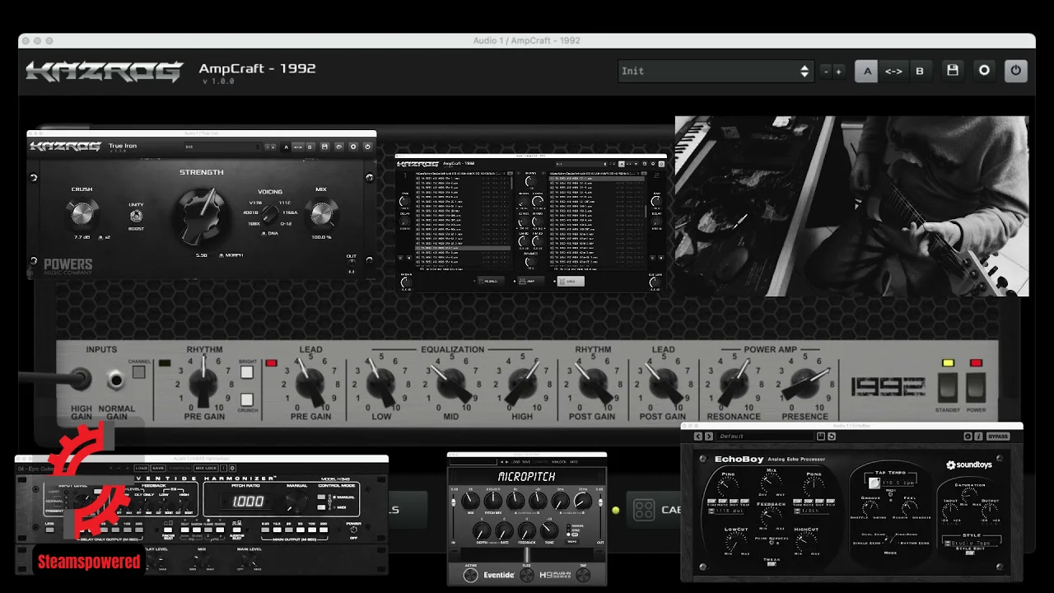Screen dimensions: 1054x593
Task: Click the HIGH equalization knob
Action: 522,385
